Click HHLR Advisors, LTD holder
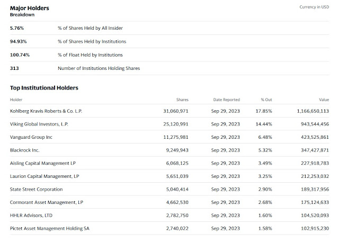The width and height of the screenshot is (339, 242). tap(31, 216)
